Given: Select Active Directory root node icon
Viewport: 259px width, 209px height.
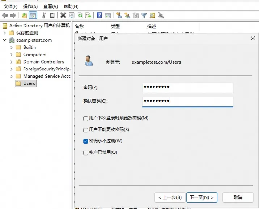Looking at the screenshot, I should (5, 26).
